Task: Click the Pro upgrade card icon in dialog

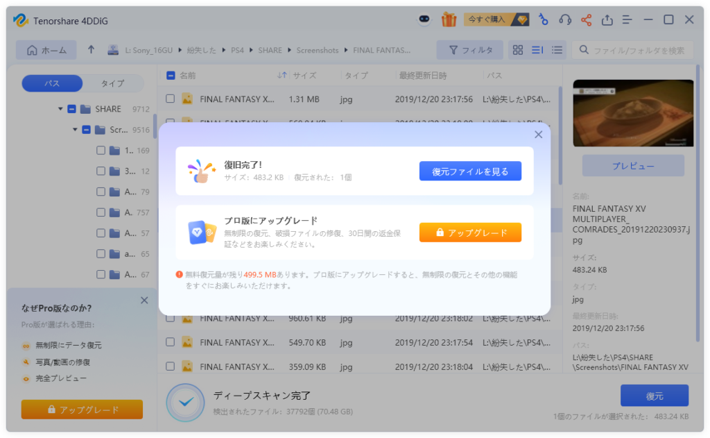Action: tap(202, 232)
